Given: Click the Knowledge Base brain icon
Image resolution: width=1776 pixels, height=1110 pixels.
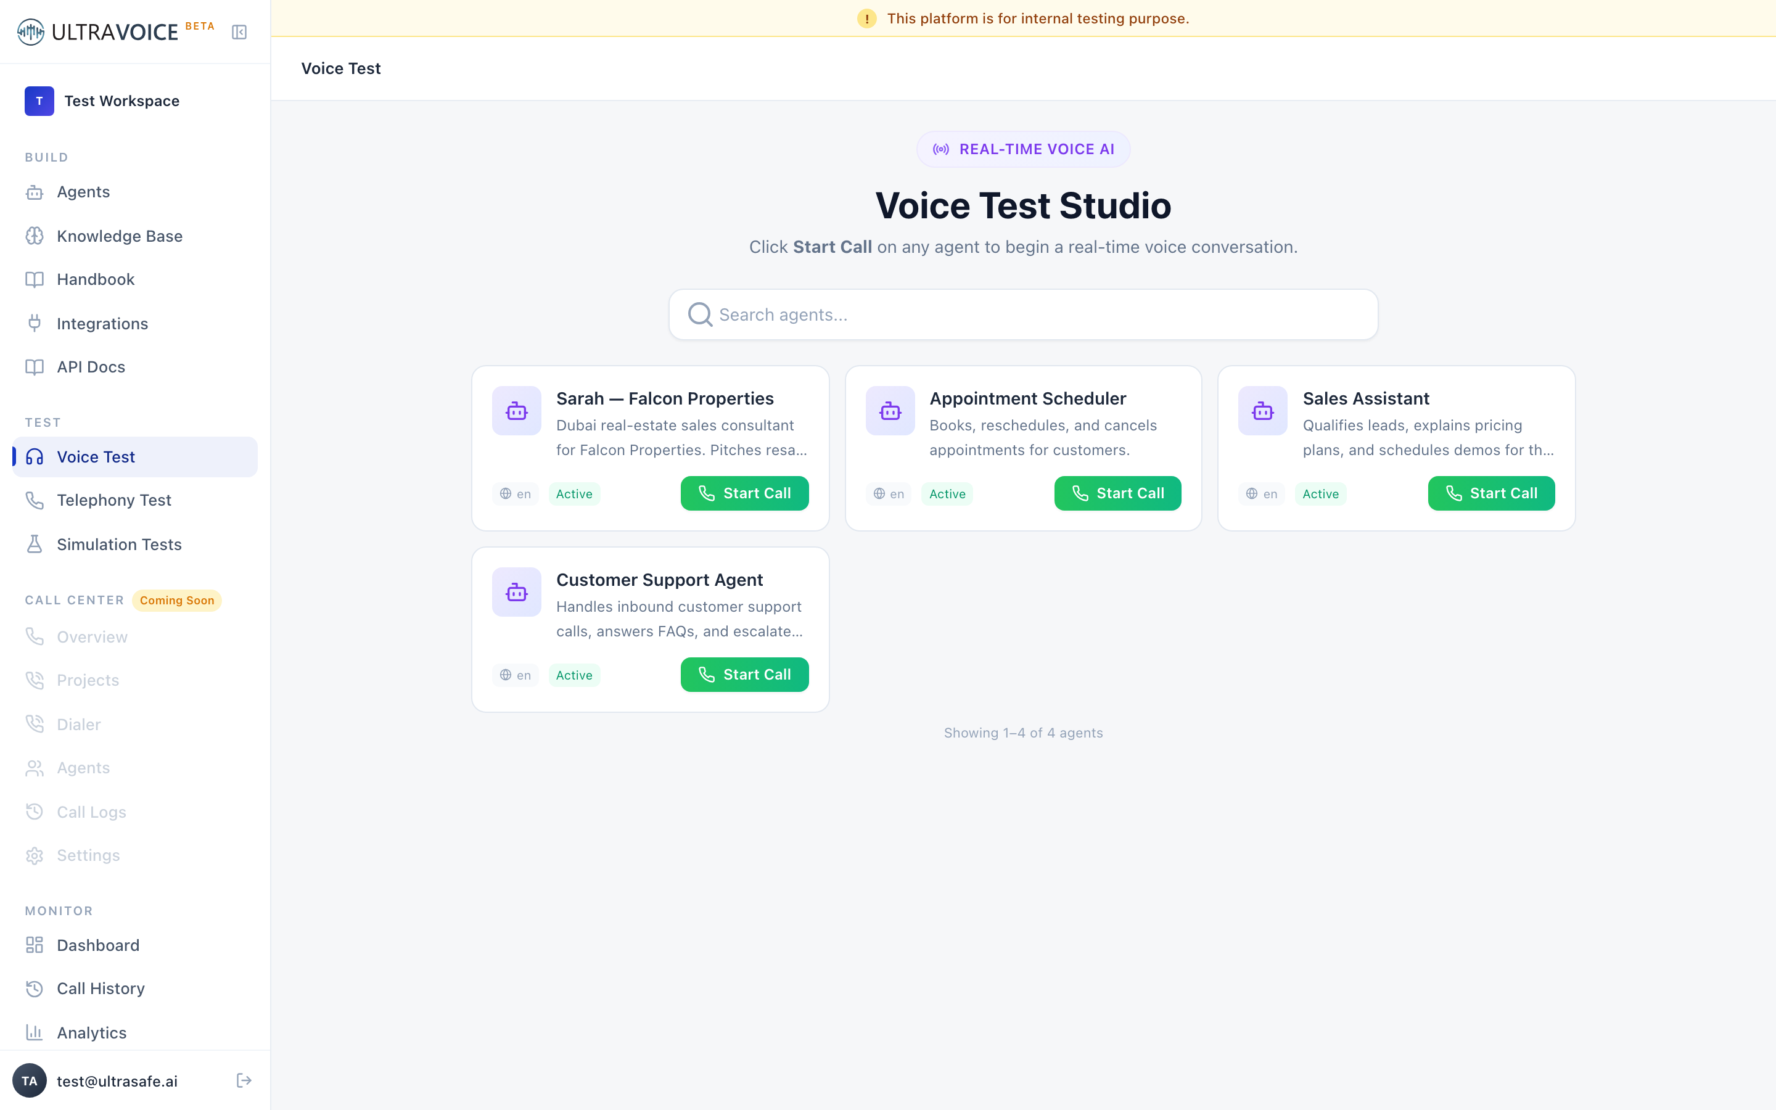Looking at the screenshot, I should (35, 236).
